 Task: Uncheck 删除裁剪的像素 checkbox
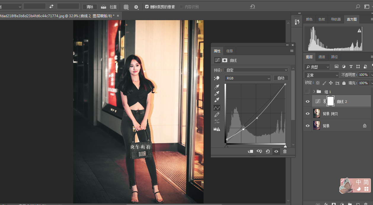pos(147,7)
